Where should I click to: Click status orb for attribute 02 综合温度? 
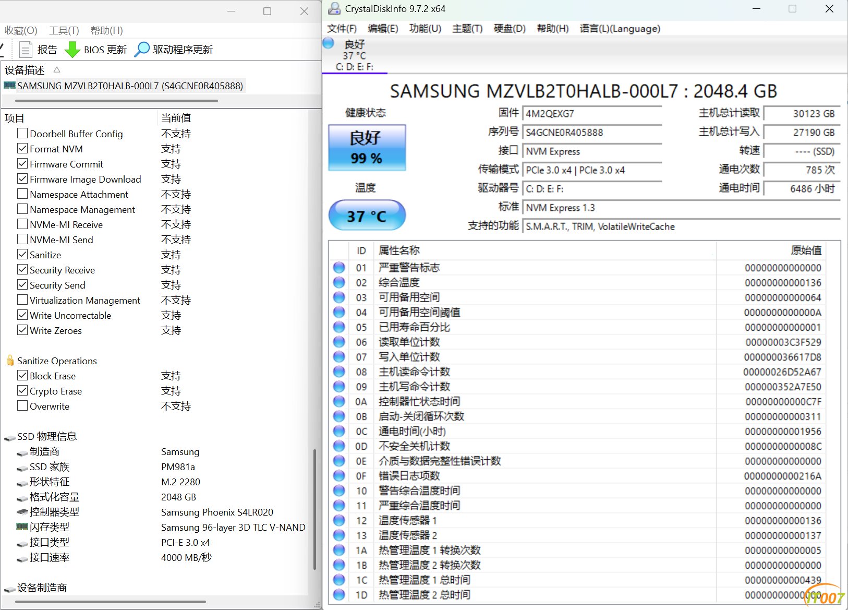[x=339, y=282]
